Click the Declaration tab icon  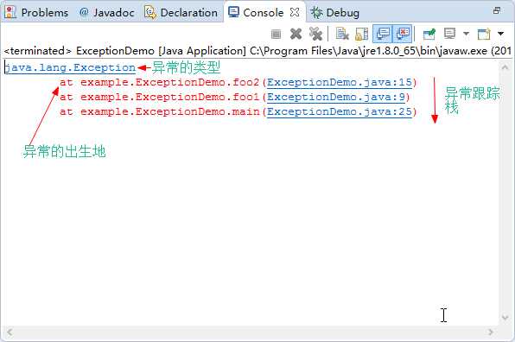coord(150,12)
